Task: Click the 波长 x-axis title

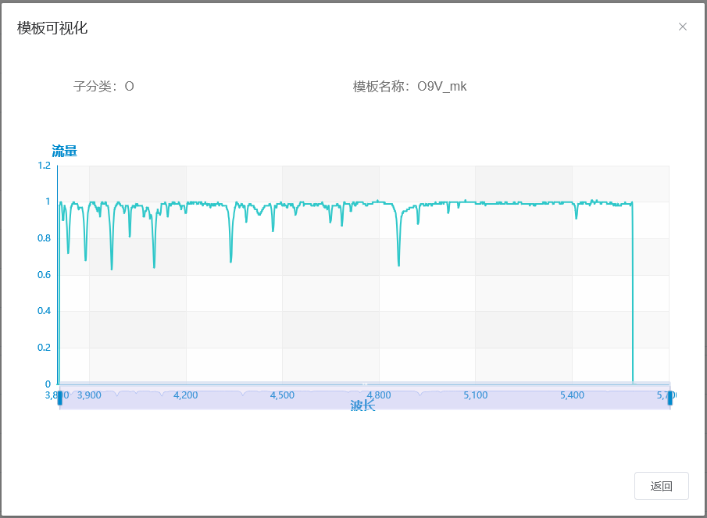Action: point(362,405)
